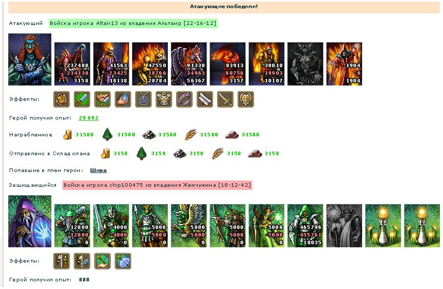Select the purple ring effect icon
The image size is (443, 289).
(184, 99)
